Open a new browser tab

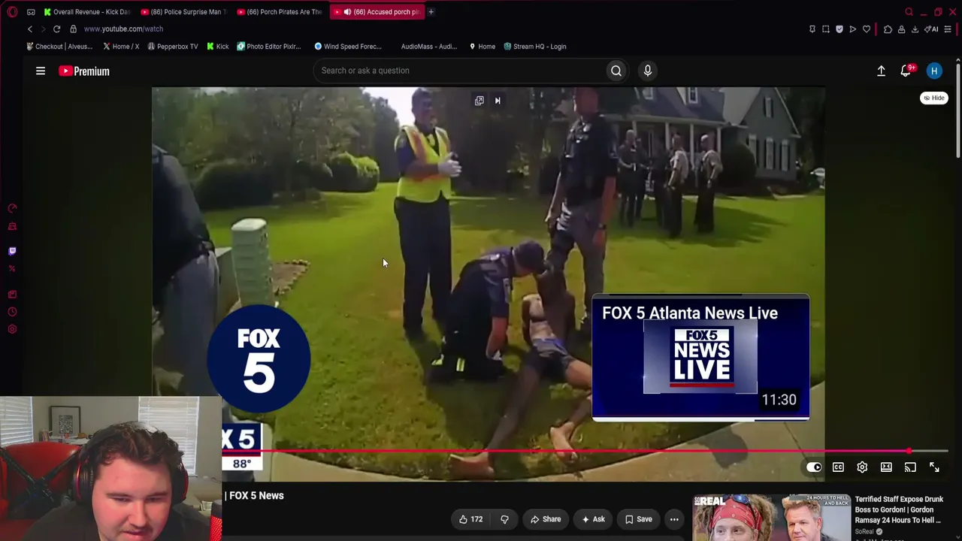(x=431, y=12)
